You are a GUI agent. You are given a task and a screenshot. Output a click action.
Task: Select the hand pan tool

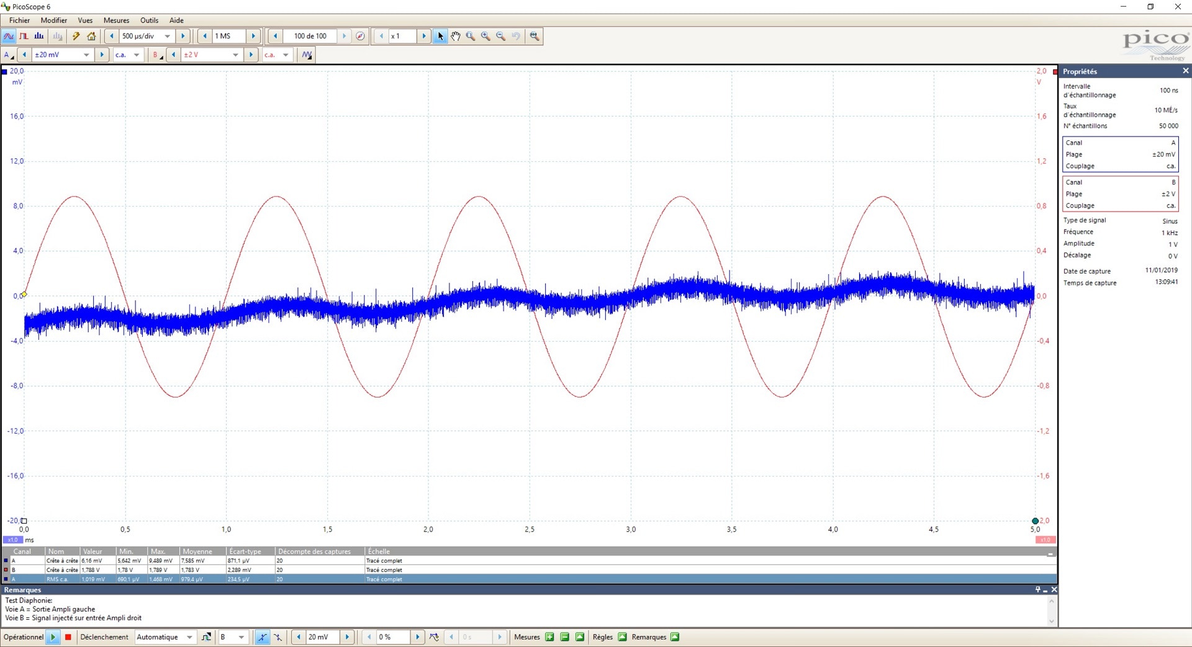tap(456, 36)
